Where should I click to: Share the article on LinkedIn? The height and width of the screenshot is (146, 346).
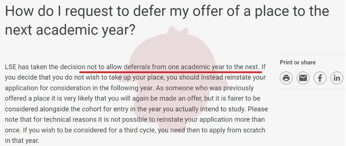click(337, 78)
